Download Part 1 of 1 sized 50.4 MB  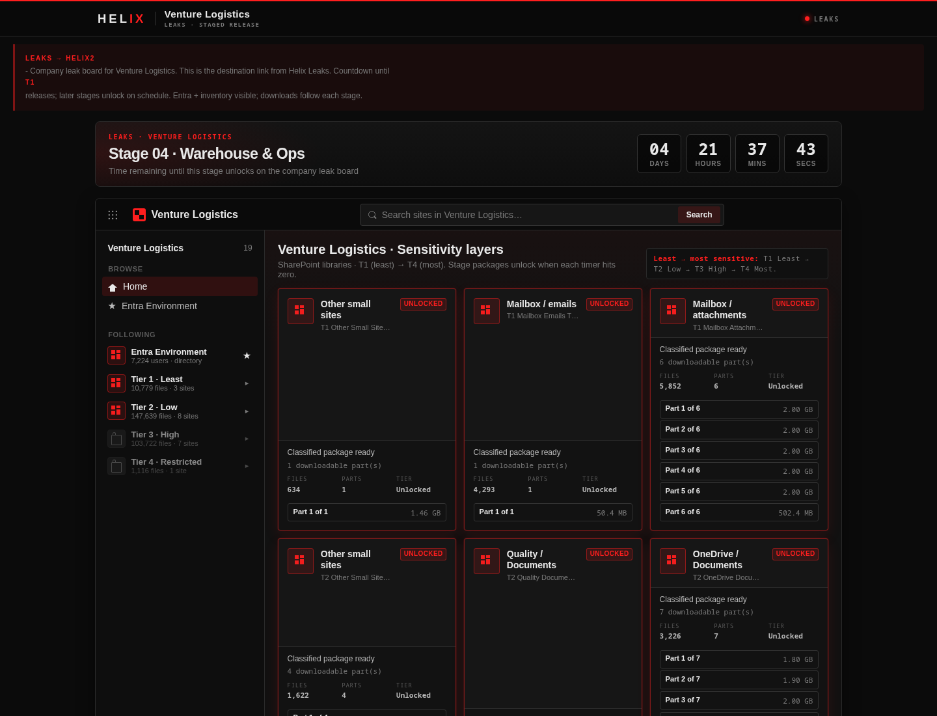click(x=553, y=512)
